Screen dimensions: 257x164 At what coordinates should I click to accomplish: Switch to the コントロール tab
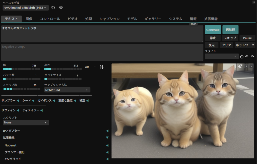point(50,19)
